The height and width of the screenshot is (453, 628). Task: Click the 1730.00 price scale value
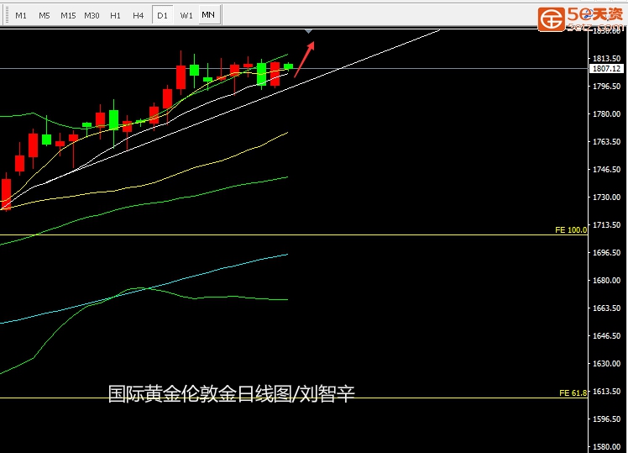pyautogui.click(x=606, y=197)
